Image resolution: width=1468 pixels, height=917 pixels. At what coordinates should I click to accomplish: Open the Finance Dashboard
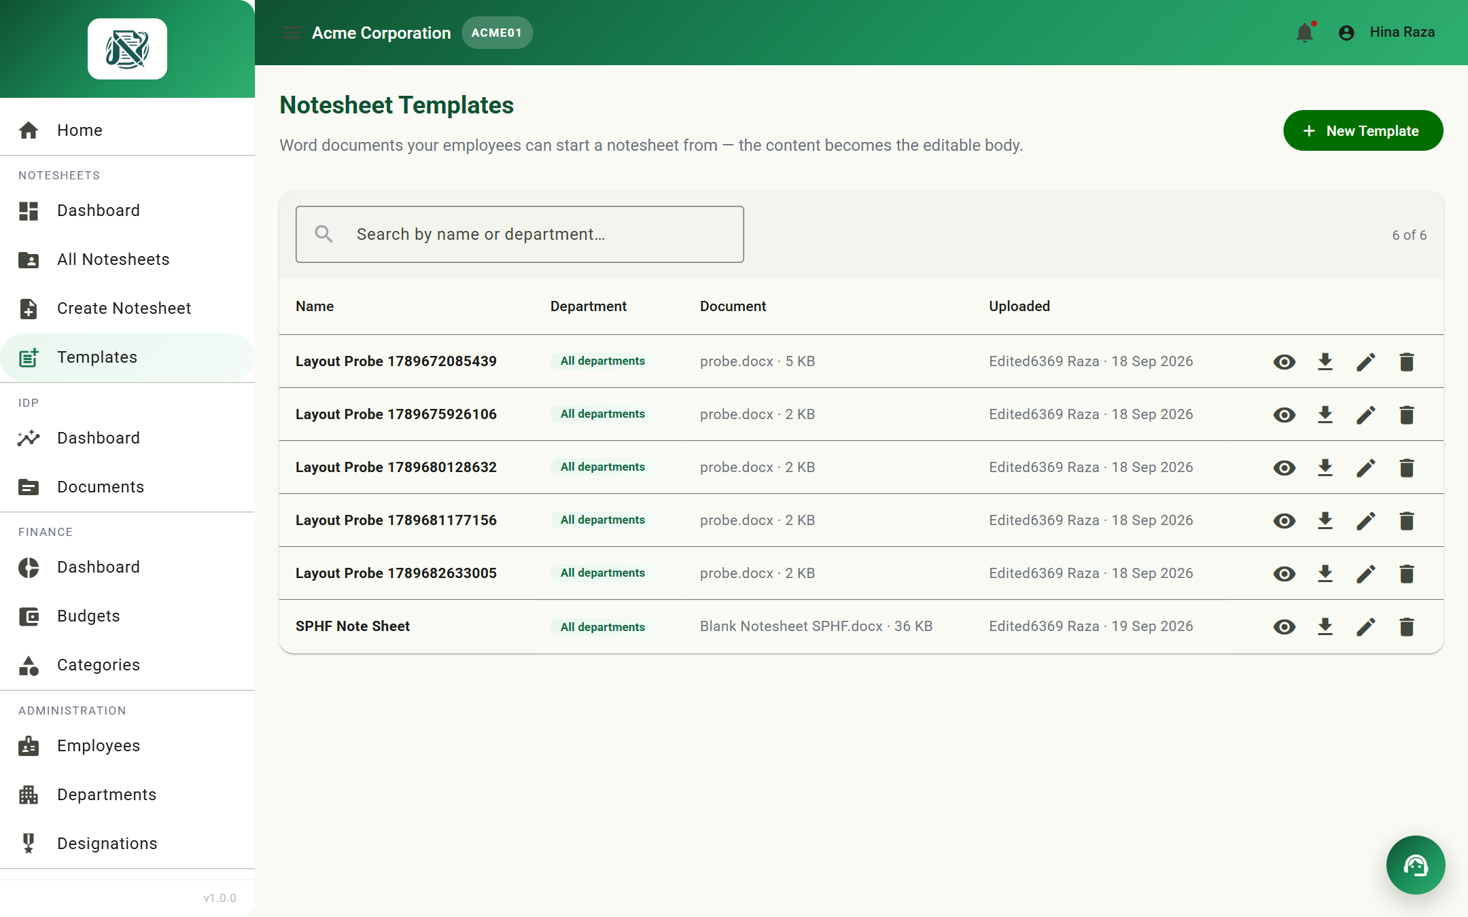pyautogui.click(x=127, y=567)
